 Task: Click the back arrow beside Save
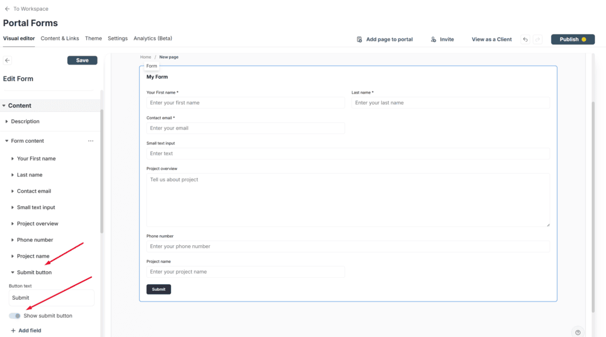[7, 60]
